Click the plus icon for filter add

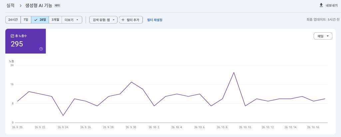point(123,20)
